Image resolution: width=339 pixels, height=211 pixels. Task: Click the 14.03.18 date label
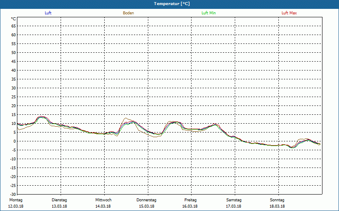tap(103, 206)
